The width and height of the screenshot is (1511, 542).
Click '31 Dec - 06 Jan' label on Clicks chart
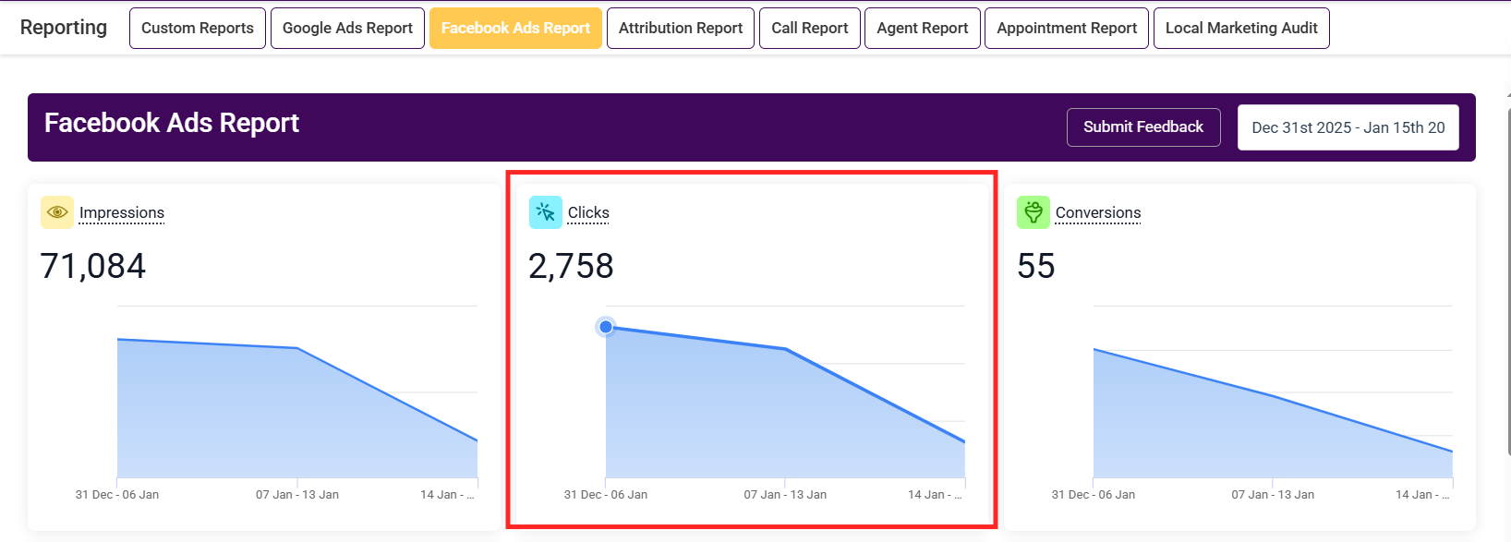coord(606,495)
